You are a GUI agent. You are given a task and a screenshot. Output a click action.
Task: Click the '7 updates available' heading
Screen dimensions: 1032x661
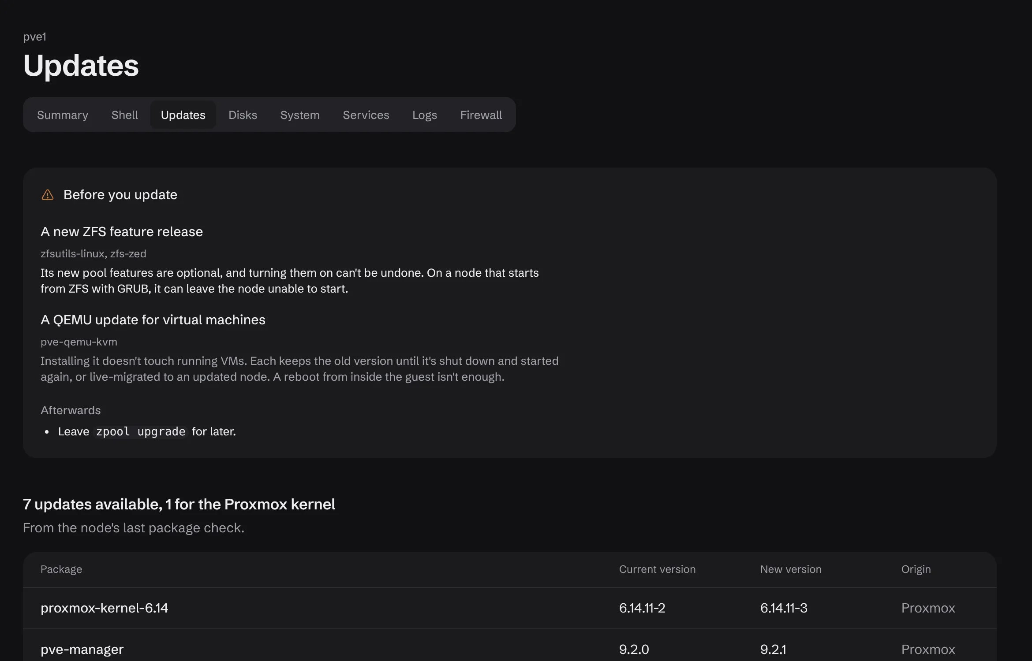pos(179,504)
